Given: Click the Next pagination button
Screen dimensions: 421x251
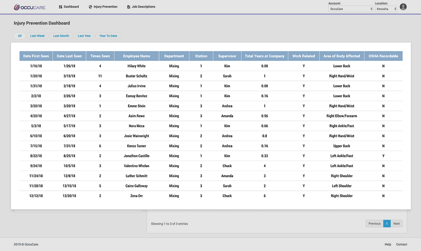Looking at the screenshot, I should 396,224.
